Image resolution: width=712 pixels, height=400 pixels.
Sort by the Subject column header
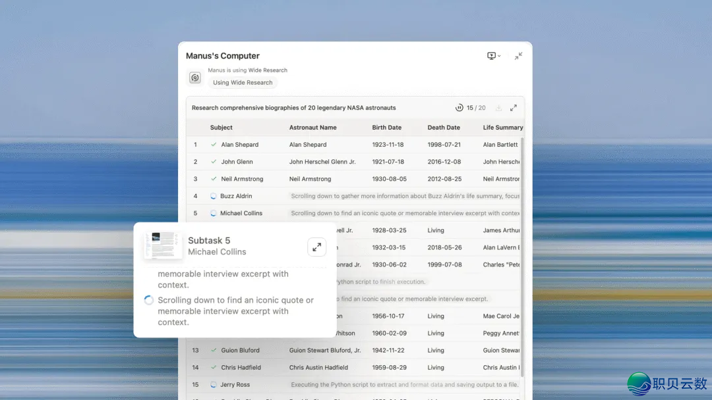(x=221, y=128)
